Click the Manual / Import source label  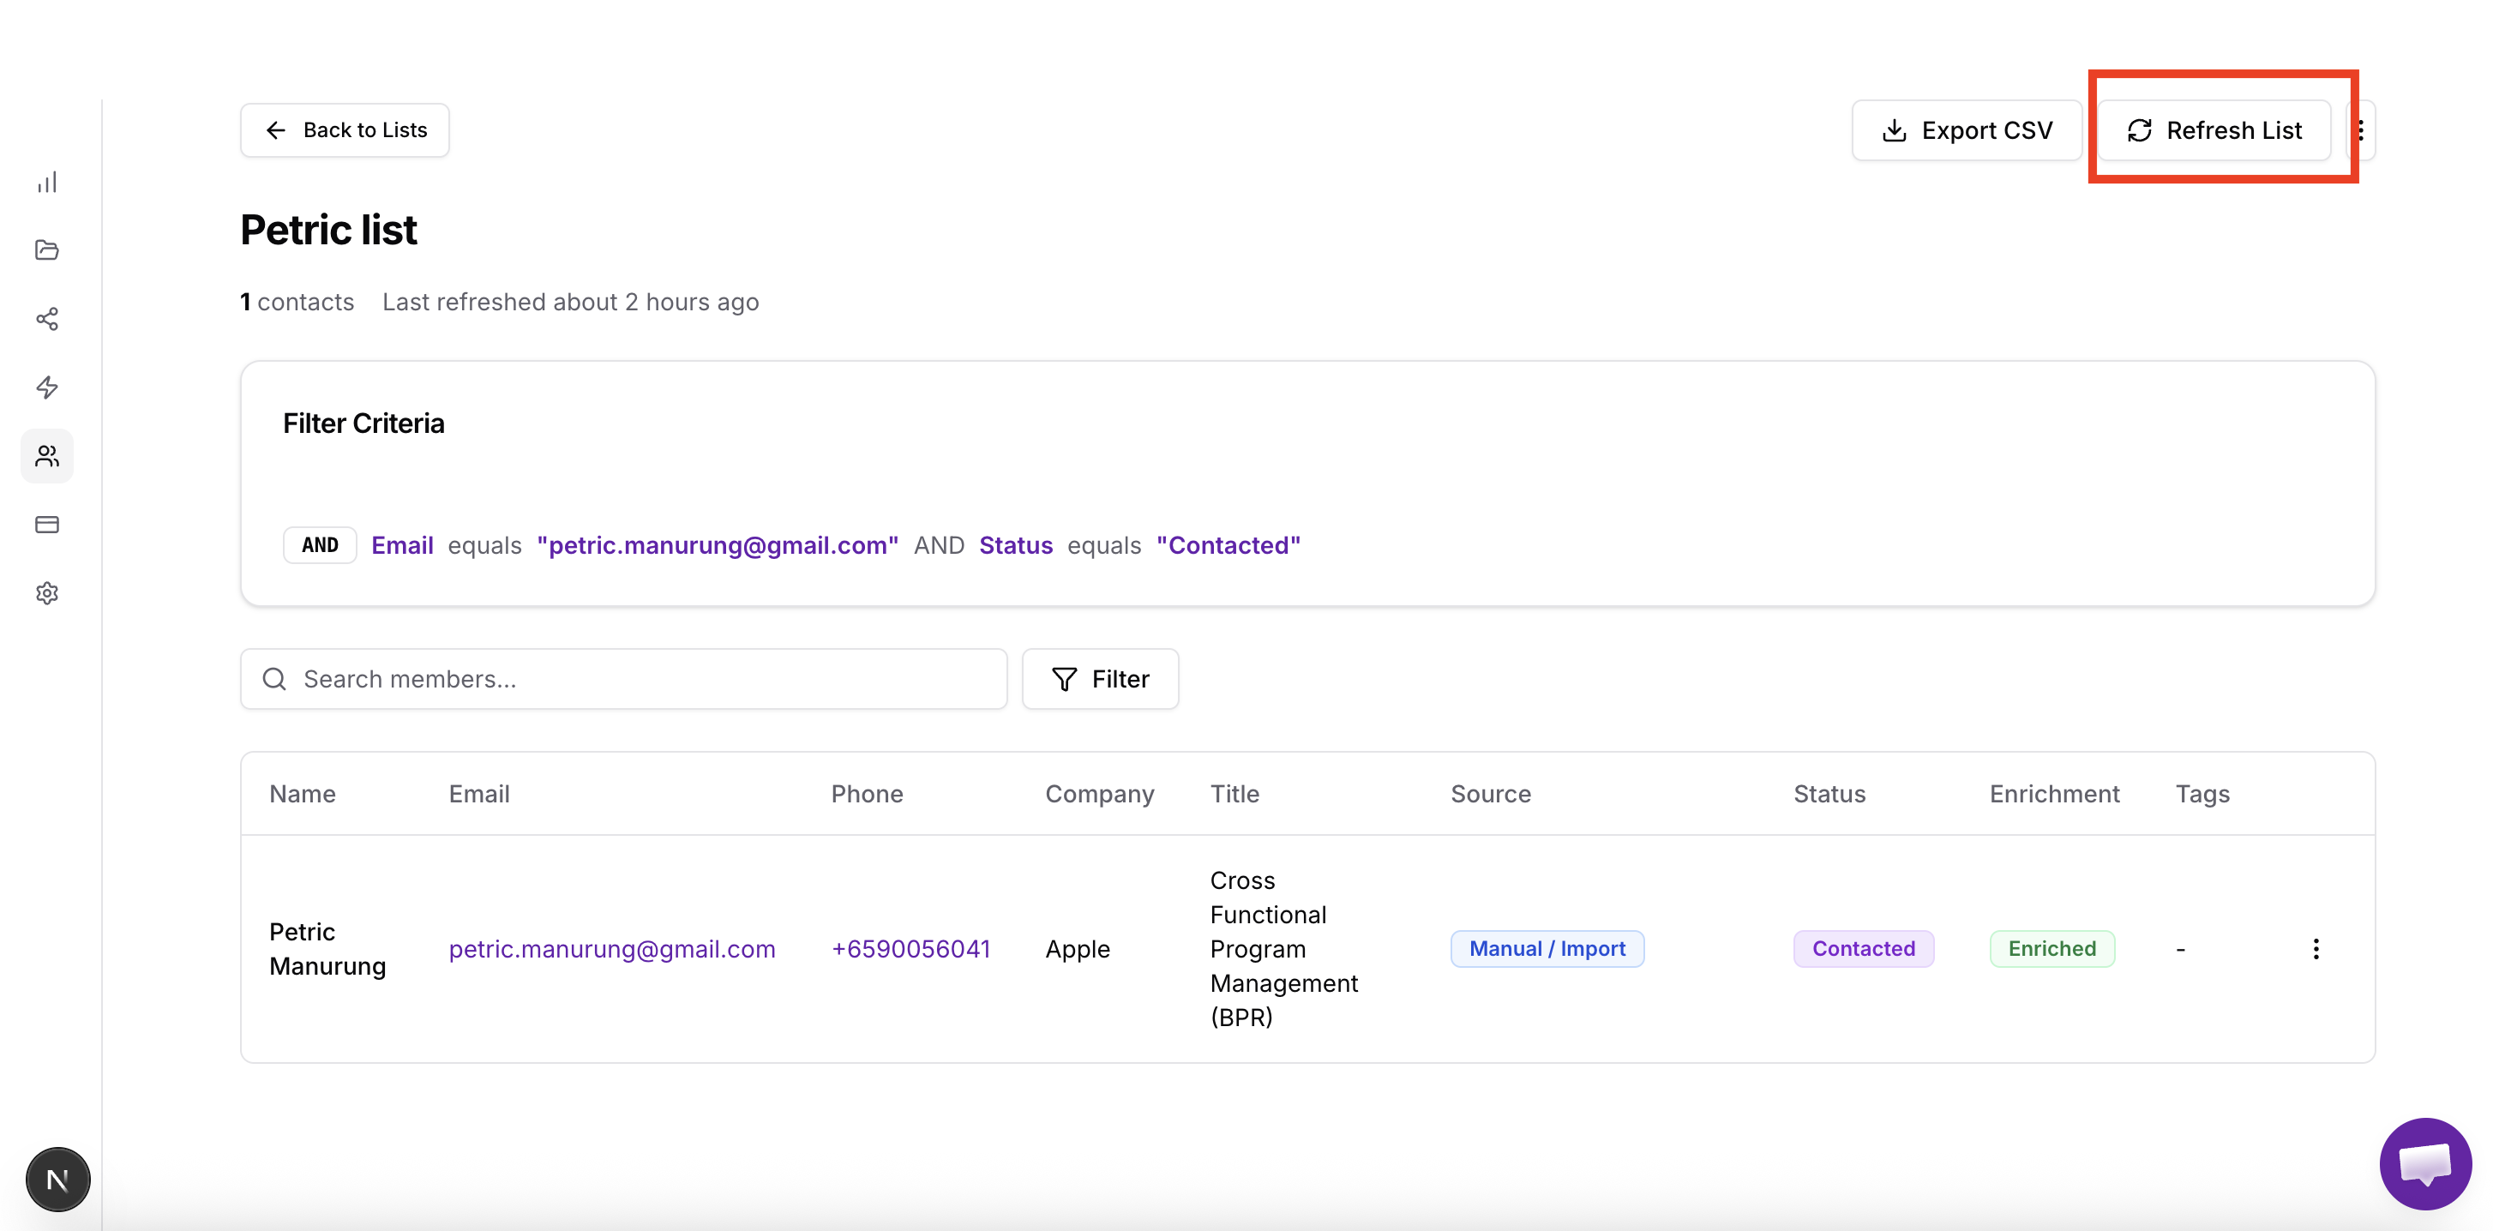[1546, 948]
